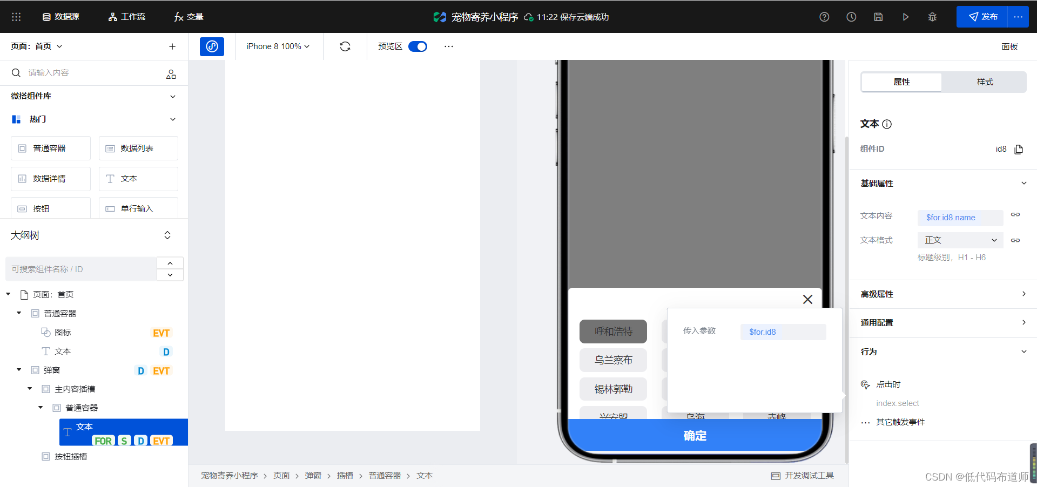1037x487 pixels.
Task: Expand the 高级属性 section
Action: click(x=1024, y=294)
